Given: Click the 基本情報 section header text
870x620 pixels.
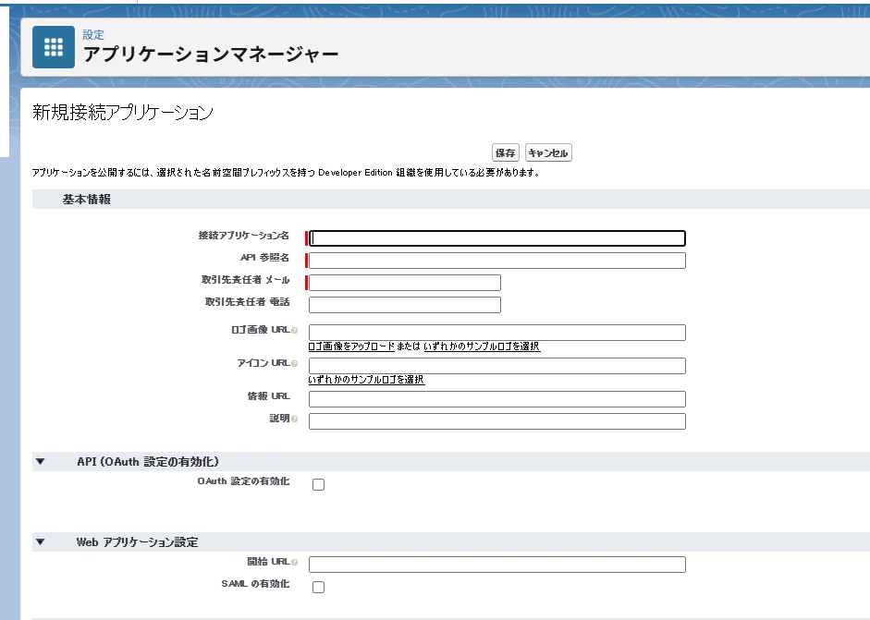Looking at the screenshot, I should point(86,200).
